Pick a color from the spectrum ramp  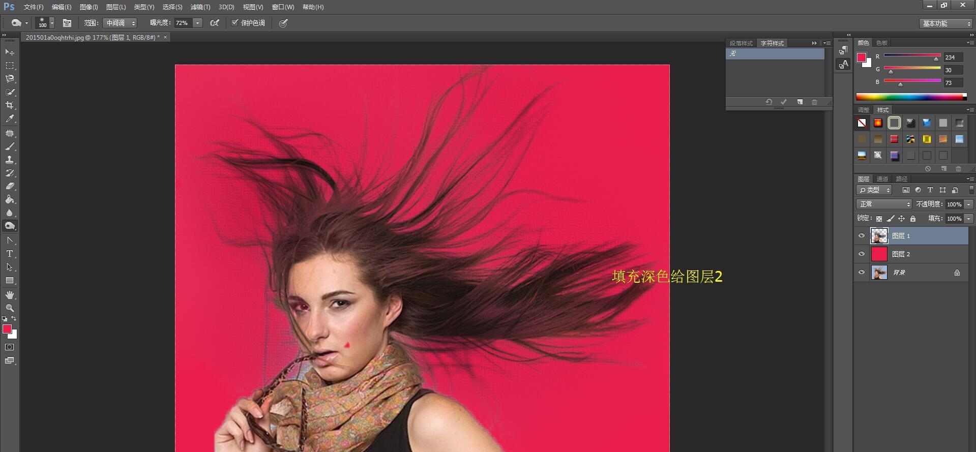[x=911, y=97]
